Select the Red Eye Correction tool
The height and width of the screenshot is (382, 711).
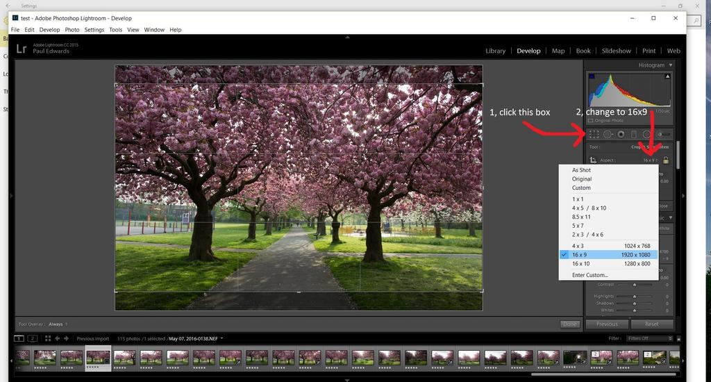coord(621,135)
